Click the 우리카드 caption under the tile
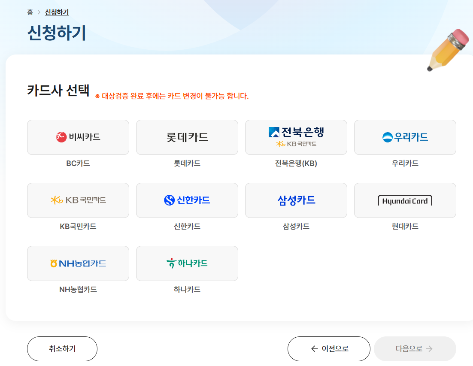This screenshot has width=473, height=366. point(405,163)
